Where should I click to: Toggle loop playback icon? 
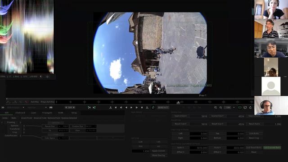click(x=153, y=108)
